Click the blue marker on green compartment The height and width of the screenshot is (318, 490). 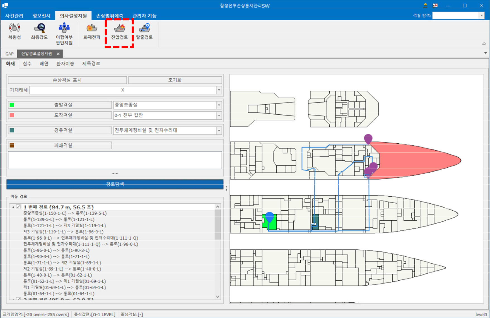pyautogui.click(x=269, y=217)
